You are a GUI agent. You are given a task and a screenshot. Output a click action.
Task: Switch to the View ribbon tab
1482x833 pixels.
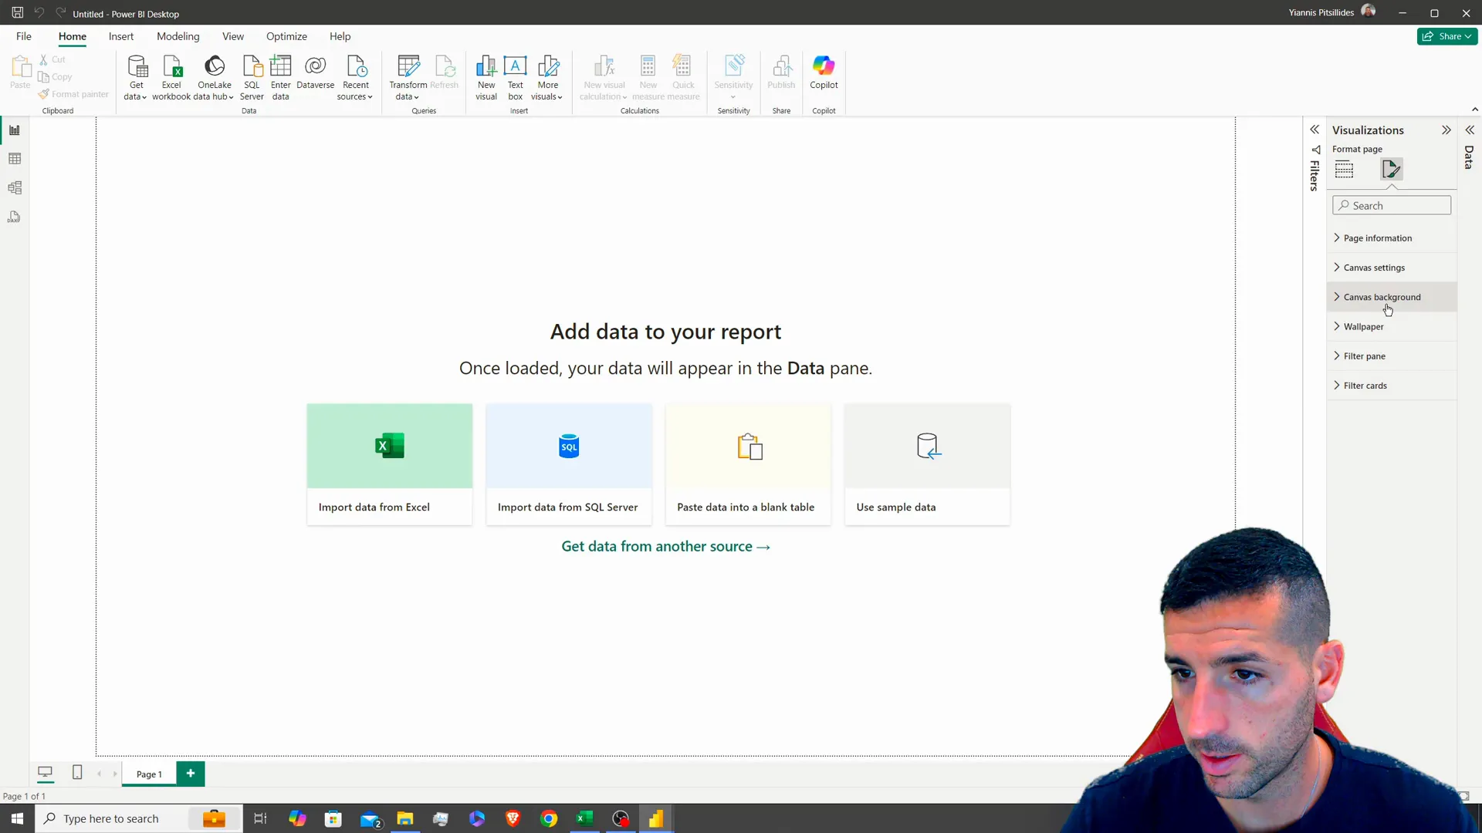pos(233,36)
